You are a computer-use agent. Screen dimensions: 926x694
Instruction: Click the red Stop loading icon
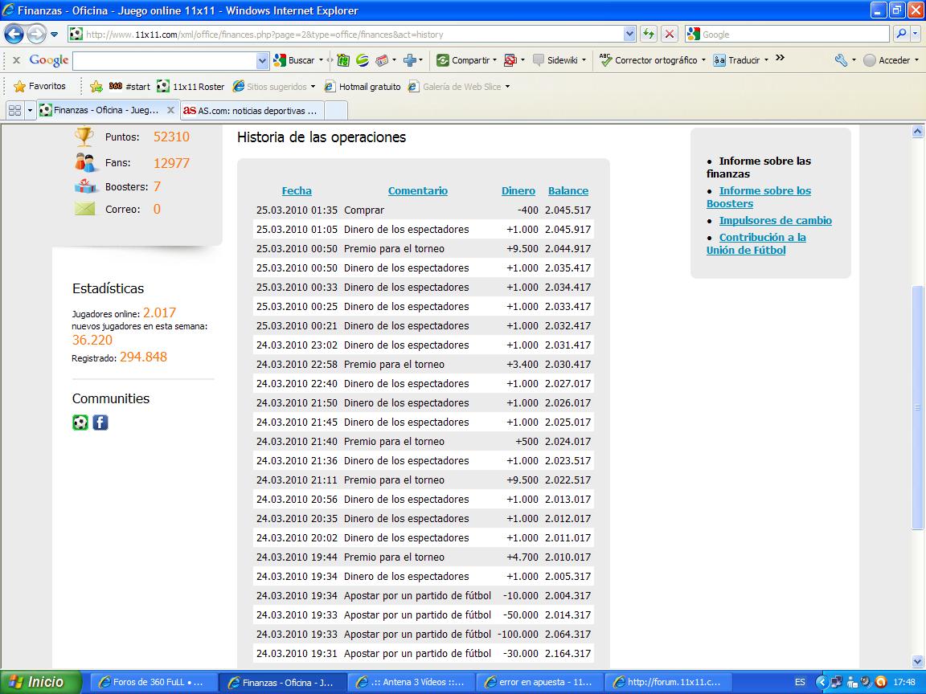click(669, 35)
